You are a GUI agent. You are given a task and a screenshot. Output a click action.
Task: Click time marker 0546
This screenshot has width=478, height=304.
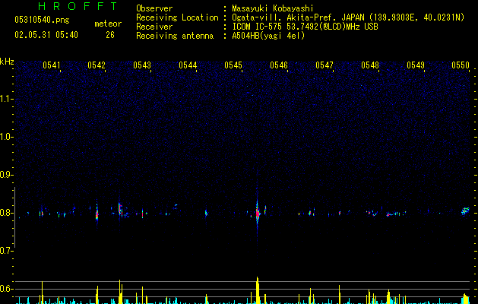pos(279,65)
